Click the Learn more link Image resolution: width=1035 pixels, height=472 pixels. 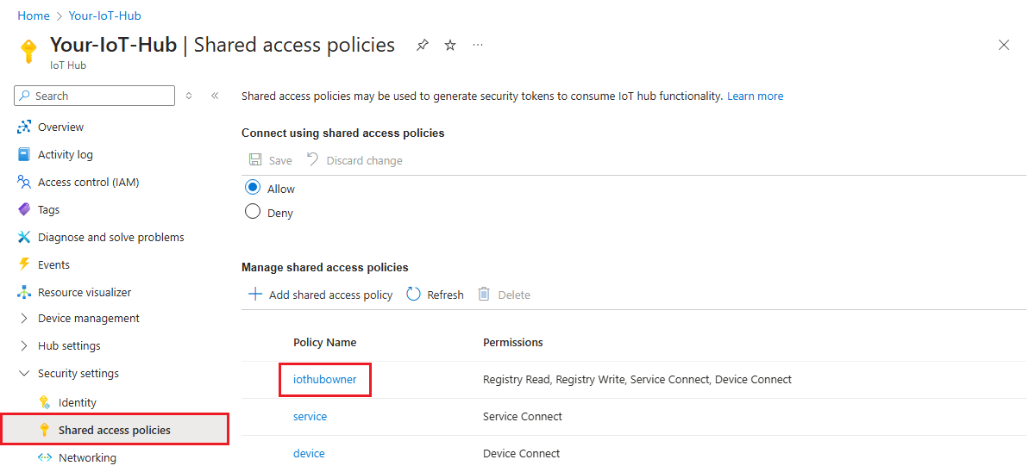tap(755, 96)
